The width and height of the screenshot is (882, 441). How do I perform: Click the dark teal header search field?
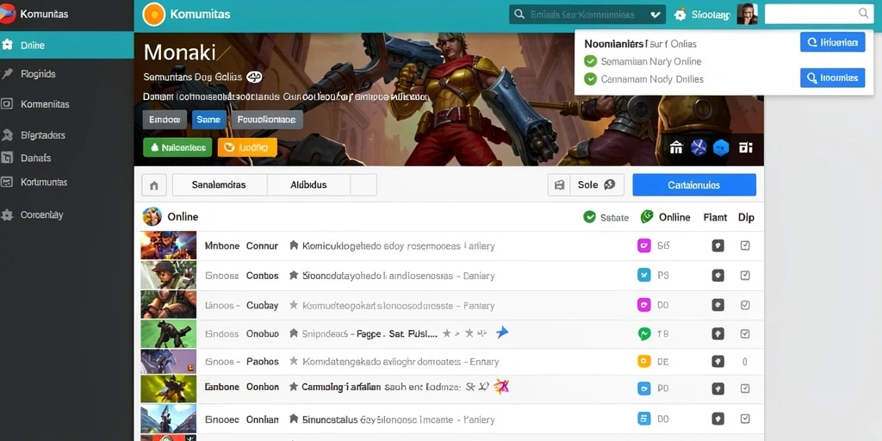point(587,15)
